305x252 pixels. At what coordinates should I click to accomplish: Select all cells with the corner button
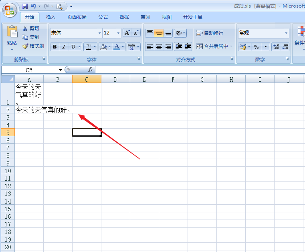click(x=8, y=79)
